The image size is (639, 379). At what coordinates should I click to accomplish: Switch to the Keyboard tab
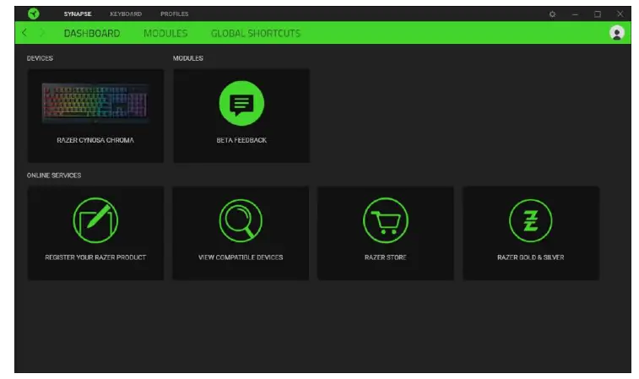(x=126, y=14)
